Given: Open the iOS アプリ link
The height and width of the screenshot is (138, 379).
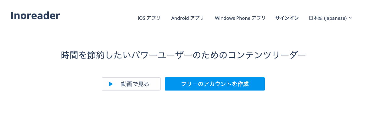Looking at the screenshot, I should (149, 18).
